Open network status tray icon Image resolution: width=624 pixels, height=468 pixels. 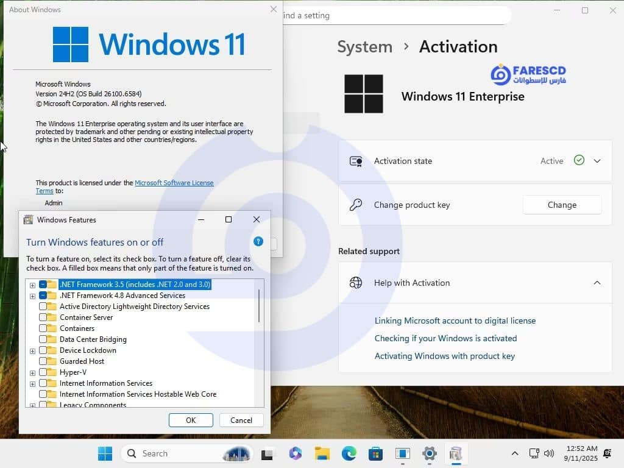pyautogui.click(x=534, y=453)
